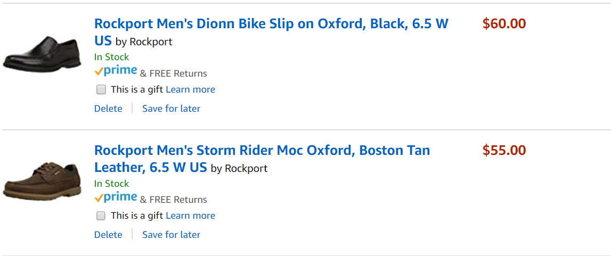Click the In Stock label for the Storm Rider shoe
611x256 pixels.
tap(111, 184)
